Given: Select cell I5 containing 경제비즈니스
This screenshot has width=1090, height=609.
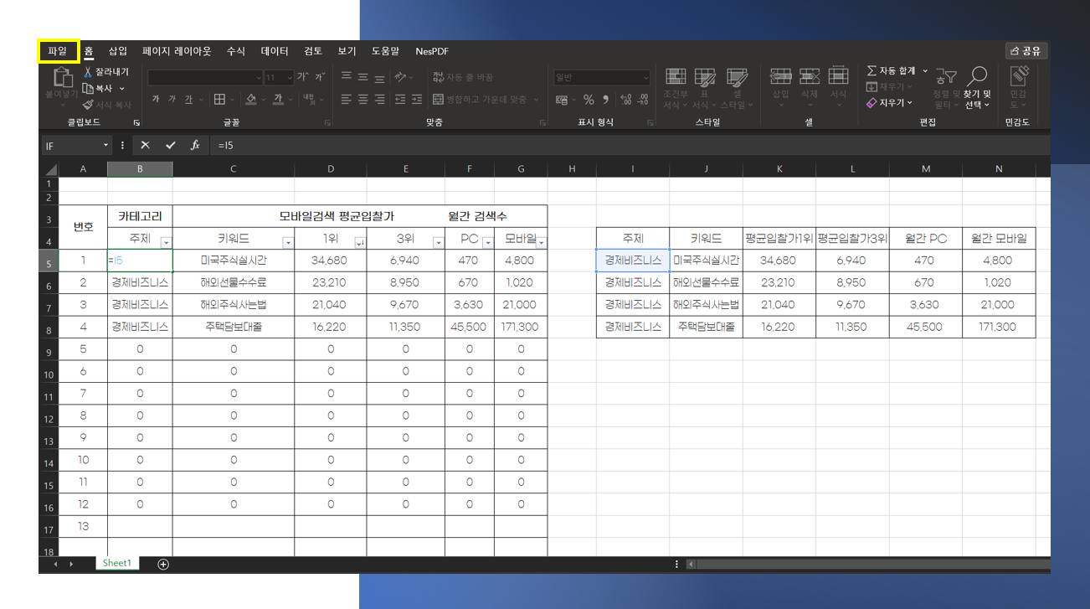Looking at the screenshot, I should click(x=633, y=260).
